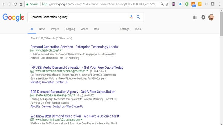Open Chrome's three-dot menu

coord(219,4)
